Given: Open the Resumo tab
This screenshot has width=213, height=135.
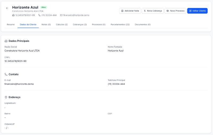Looking at the screenshot, I should pos(11,24).
